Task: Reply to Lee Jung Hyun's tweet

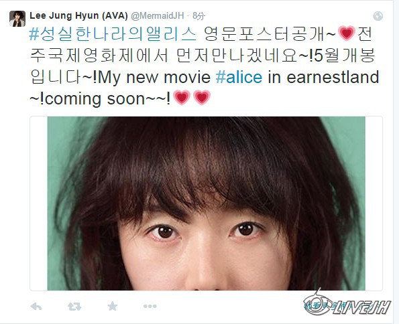Action: [x=36, y=307]
